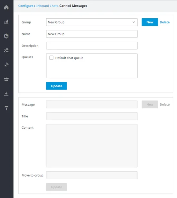177x198 pixels.
Task: Click the blue New group button
Action: point(150,22)
